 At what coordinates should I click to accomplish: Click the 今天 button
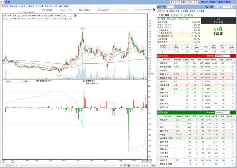(x=233, y=7)
